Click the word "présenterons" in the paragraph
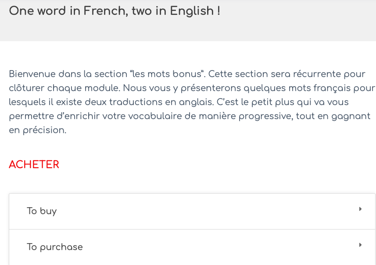The width and height of the screenshot is (376, 265). (x=210, y=88)
